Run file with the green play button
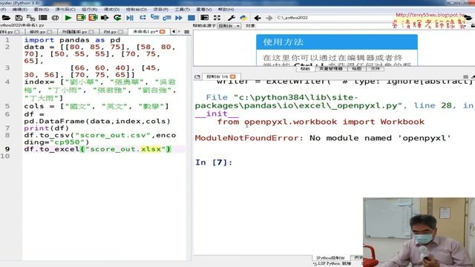The width and height of the screenshot is (475, 267). (x=68, y=18)
